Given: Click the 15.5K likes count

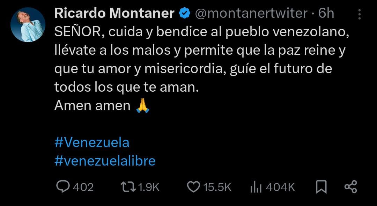Looking at the screenshot, I should pos(217,188).
